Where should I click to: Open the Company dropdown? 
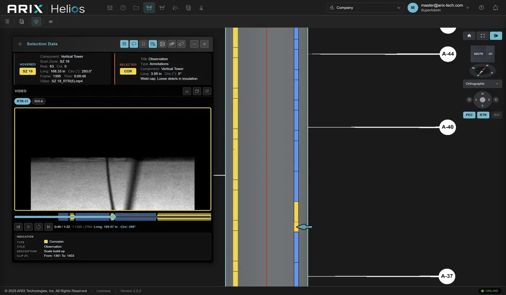tap(365, 8)
